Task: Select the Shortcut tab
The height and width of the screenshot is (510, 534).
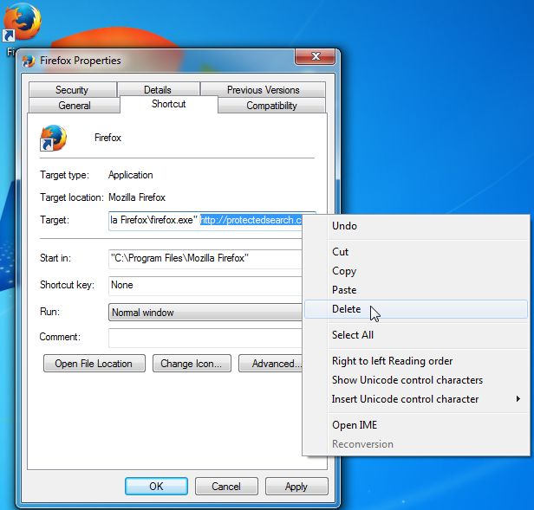Action: [x=168, y=104]
